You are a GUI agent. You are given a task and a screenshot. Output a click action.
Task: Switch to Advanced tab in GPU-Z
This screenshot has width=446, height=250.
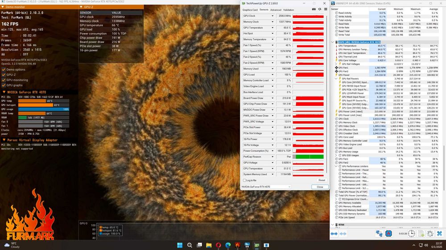click(276, 10)
